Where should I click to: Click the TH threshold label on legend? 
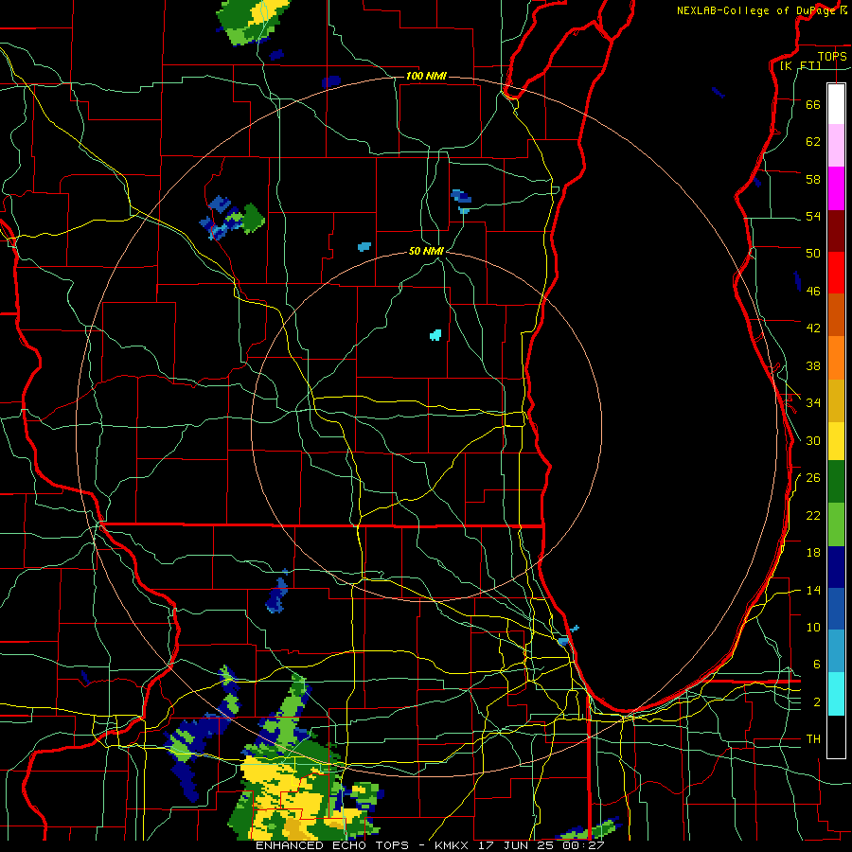tap(813, 739)
